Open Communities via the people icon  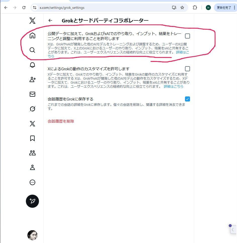pyautogui.click(x=32, y=153)
